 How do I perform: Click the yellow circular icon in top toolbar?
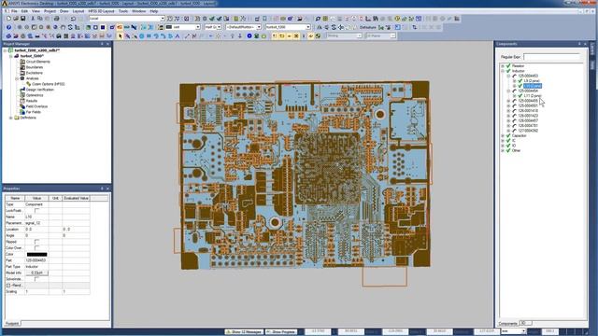coord(397,19)
